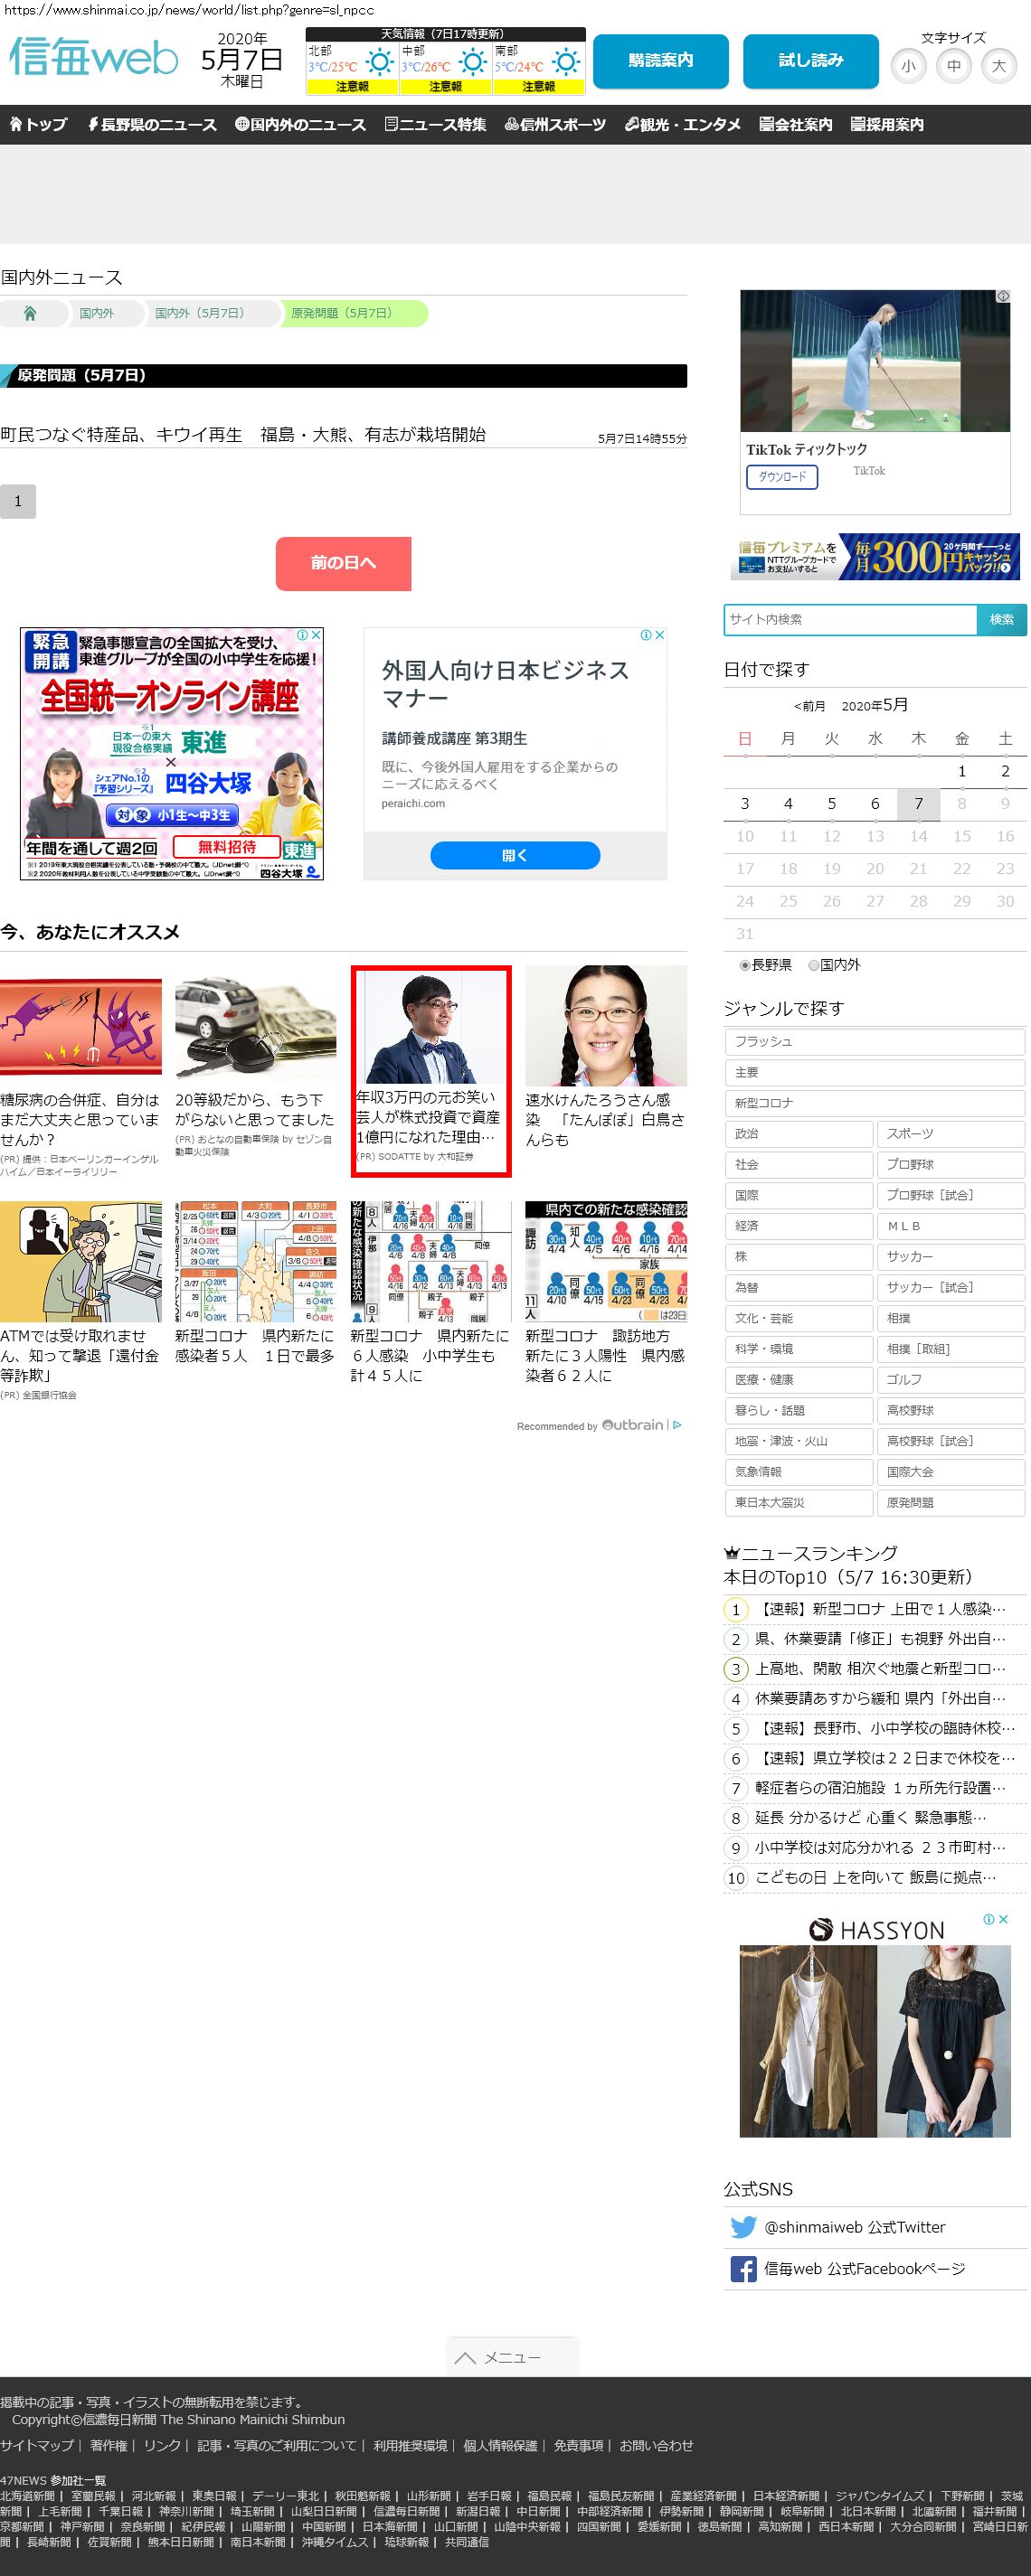
Task: Open the official Facebook page icon
Action: 743,2269
